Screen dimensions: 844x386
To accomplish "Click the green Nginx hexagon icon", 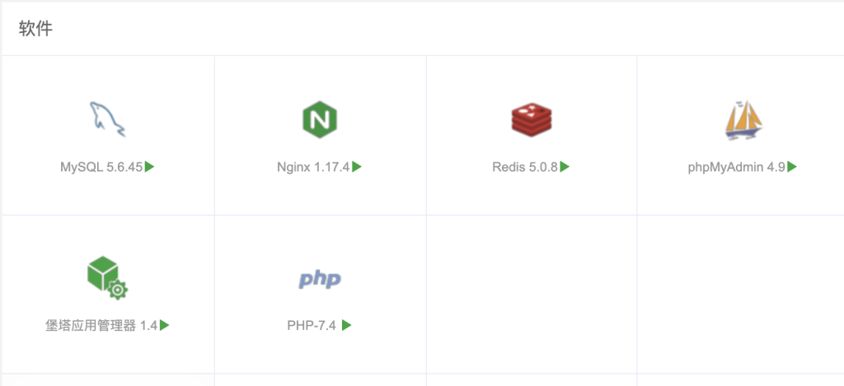I will [x=320, y=119].
